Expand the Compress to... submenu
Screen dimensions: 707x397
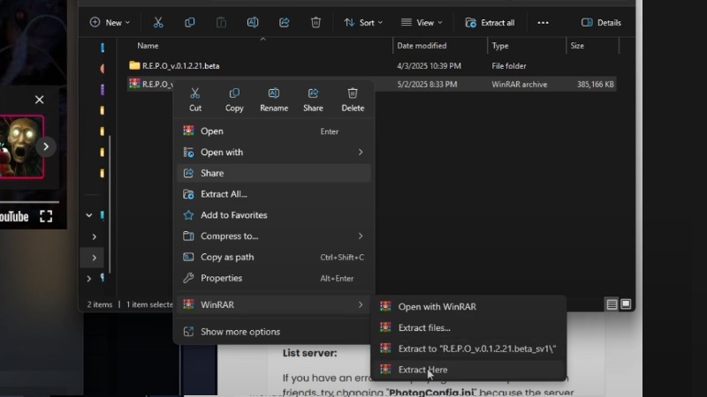(x=274, y=236)
